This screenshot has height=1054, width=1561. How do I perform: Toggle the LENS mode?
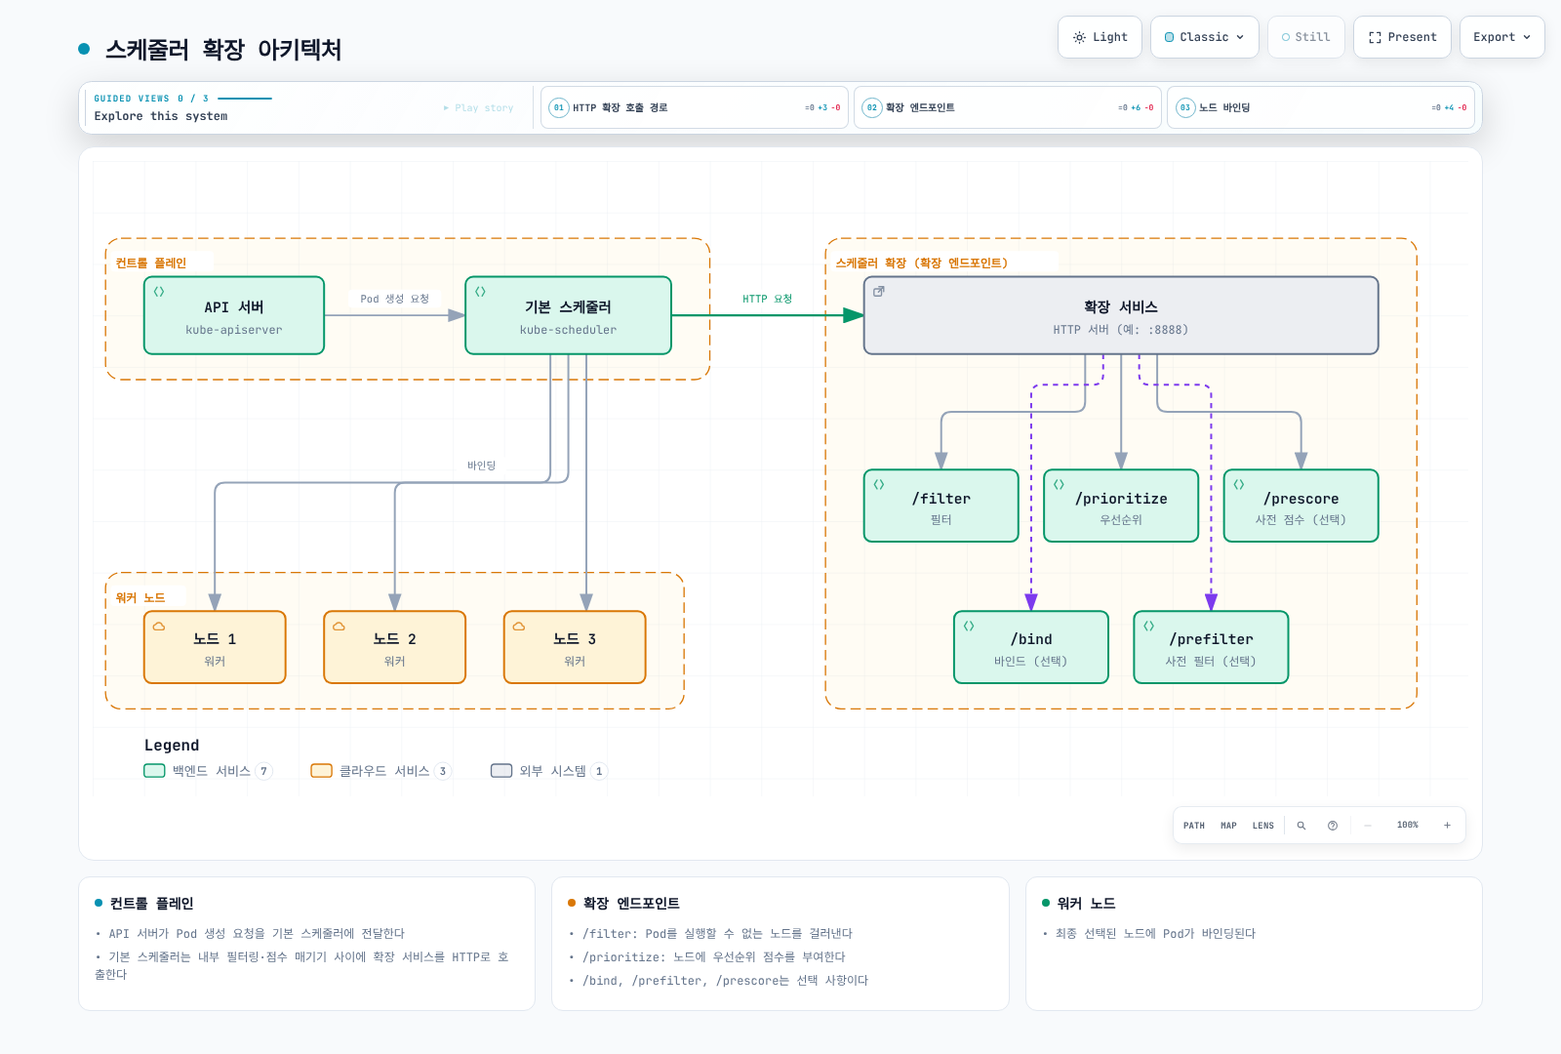1263,826
